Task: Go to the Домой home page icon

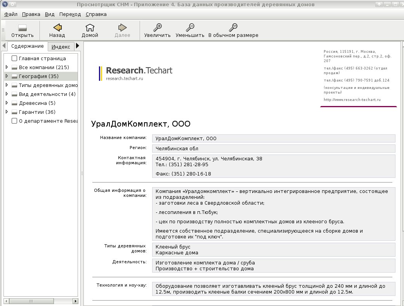Action: click(x=90, y=27)
